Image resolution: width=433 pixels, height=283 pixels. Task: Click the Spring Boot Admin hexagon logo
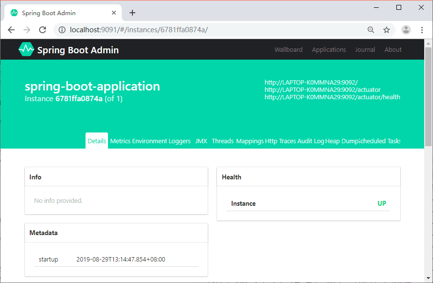coord(26,49)
